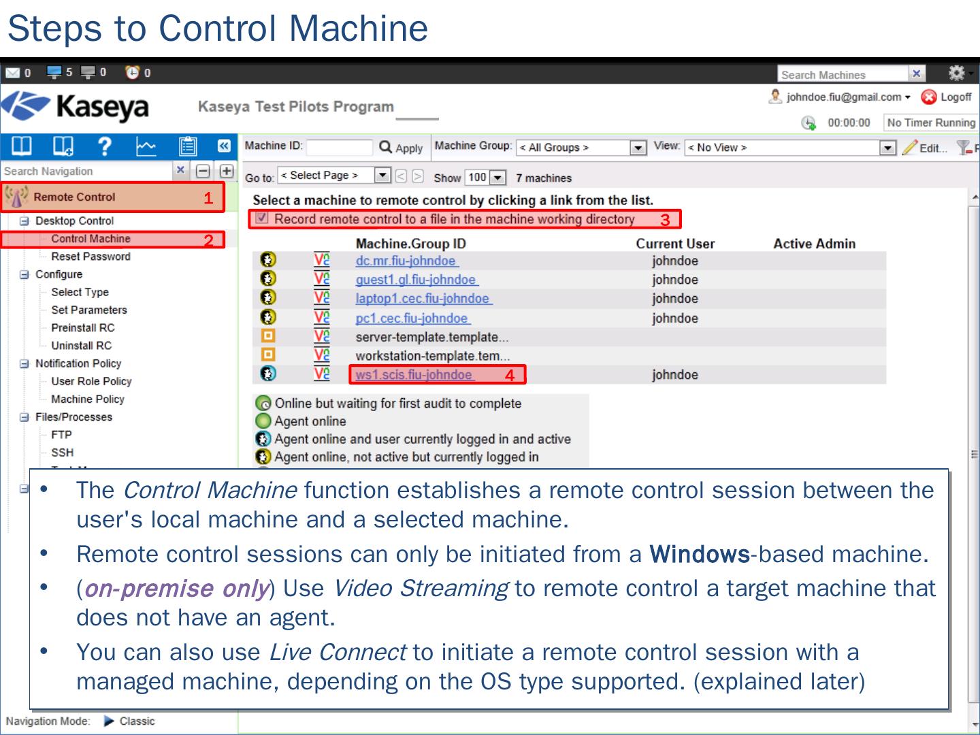Click the chart status icon in toolbar

(x=146, y=146)
